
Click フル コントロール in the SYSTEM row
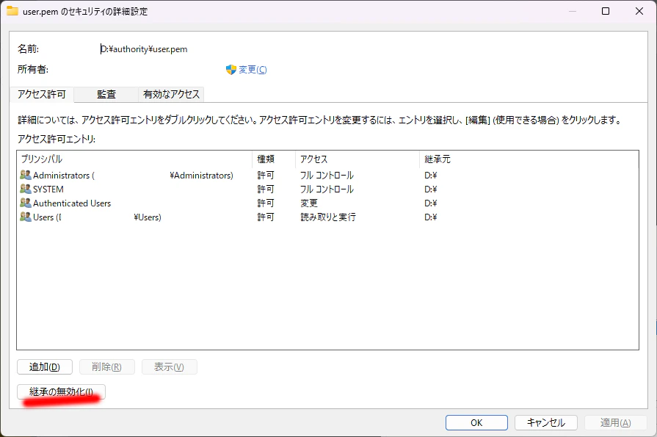click(x=327, y=189)
